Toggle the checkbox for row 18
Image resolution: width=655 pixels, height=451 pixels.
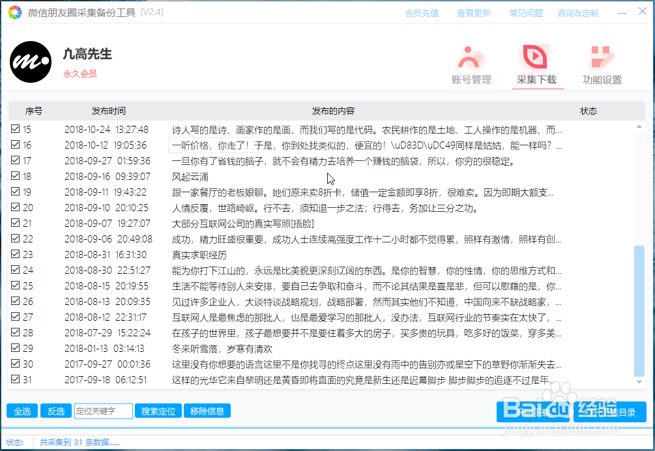point(16,176)
